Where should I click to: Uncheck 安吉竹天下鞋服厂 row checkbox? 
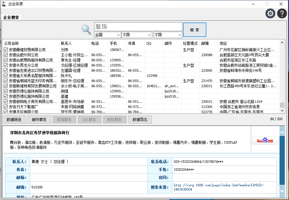tap(6, 107)
